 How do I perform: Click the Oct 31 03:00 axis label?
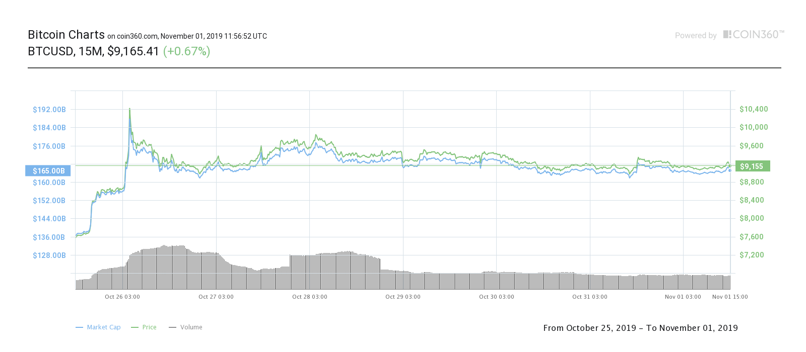click(x=590, y=297)
